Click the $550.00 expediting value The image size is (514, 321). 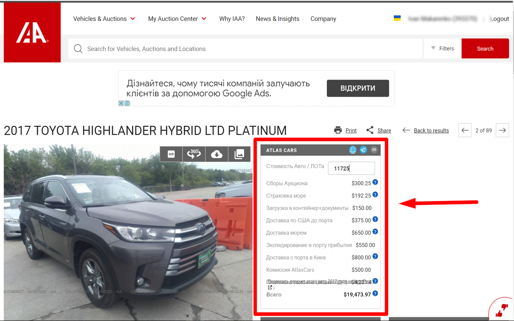[365, 245]
